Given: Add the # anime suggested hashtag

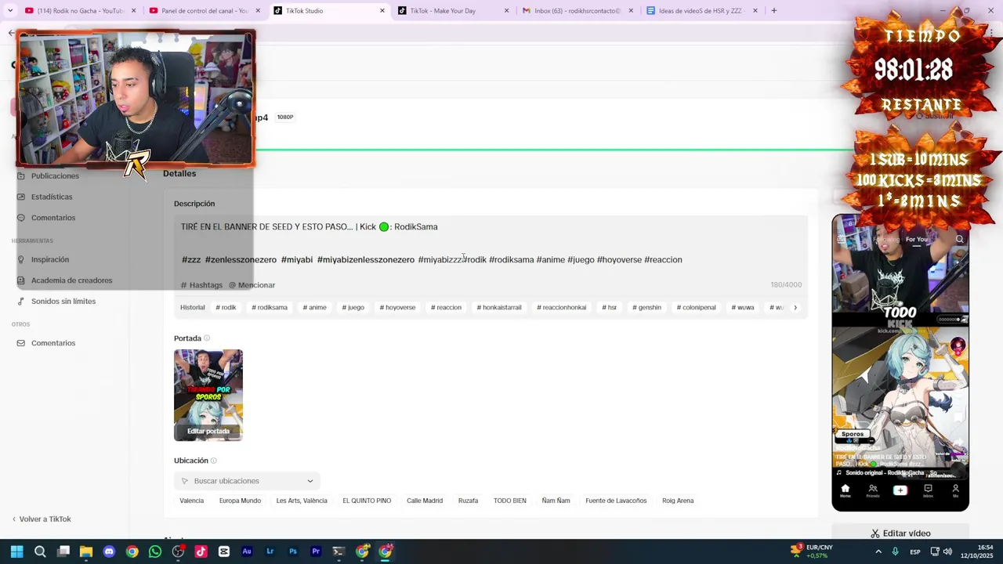Looking at the screenshot, I should 314,308.
